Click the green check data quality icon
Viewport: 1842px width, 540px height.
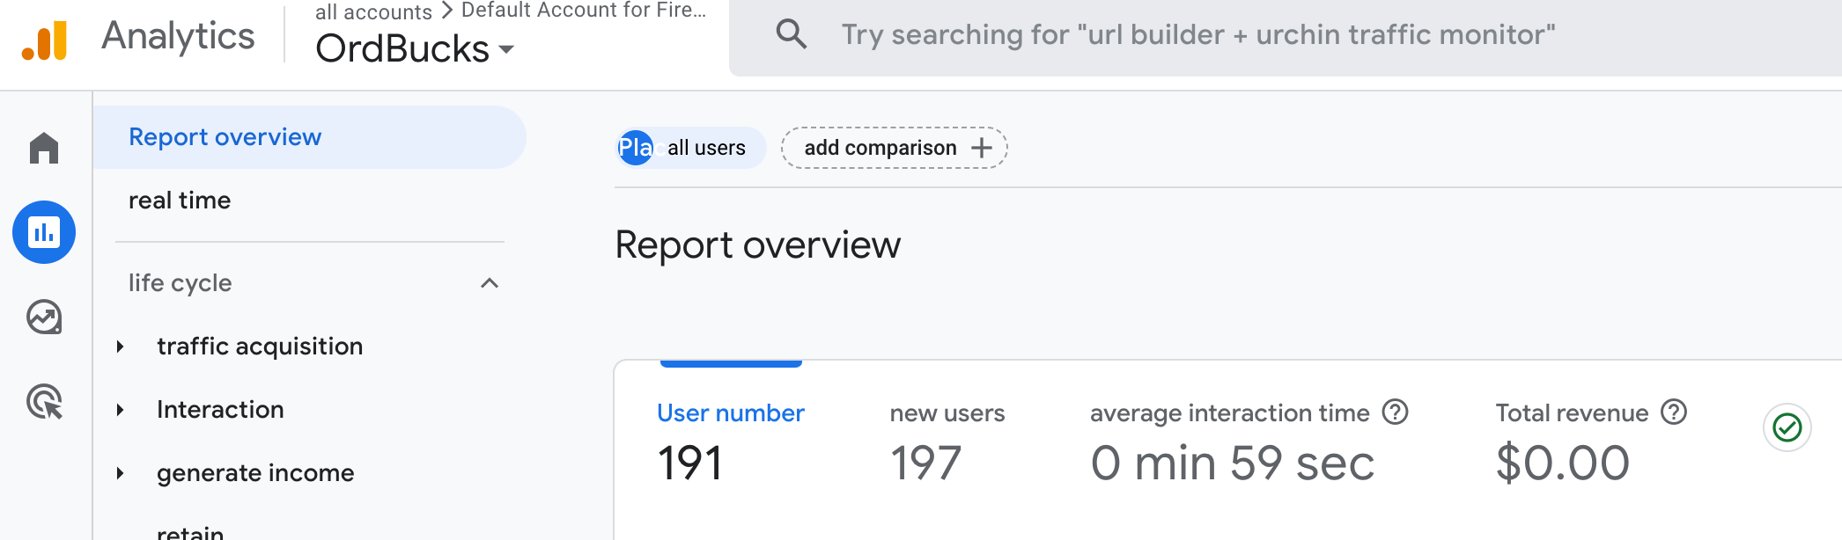[x=1787, y=428]
